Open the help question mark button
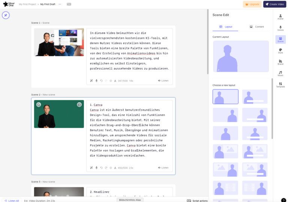The height and width of the screenshot is (202, 288). pos(283,200)
